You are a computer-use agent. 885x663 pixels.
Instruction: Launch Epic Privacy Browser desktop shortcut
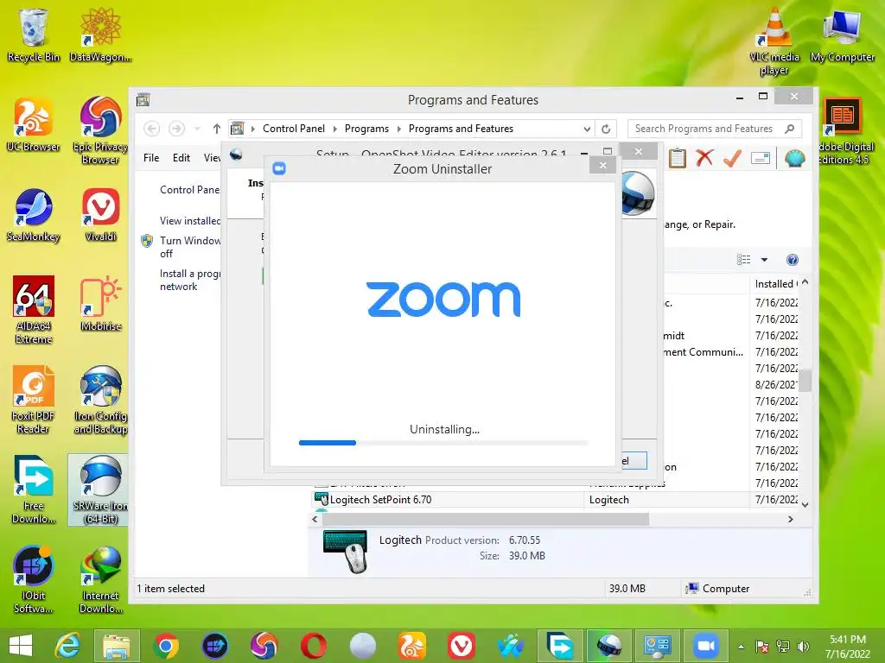pos(100,131)
